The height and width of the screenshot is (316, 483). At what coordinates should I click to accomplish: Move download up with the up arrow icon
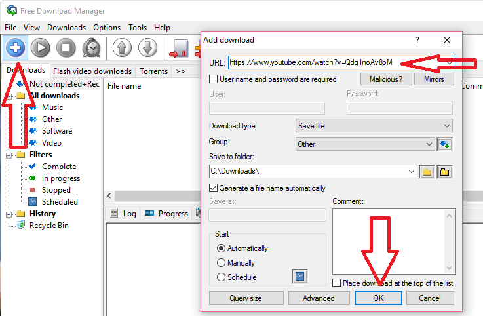[122, 48]
